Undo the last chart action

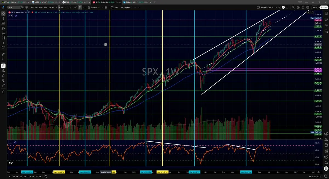point(135,7)
